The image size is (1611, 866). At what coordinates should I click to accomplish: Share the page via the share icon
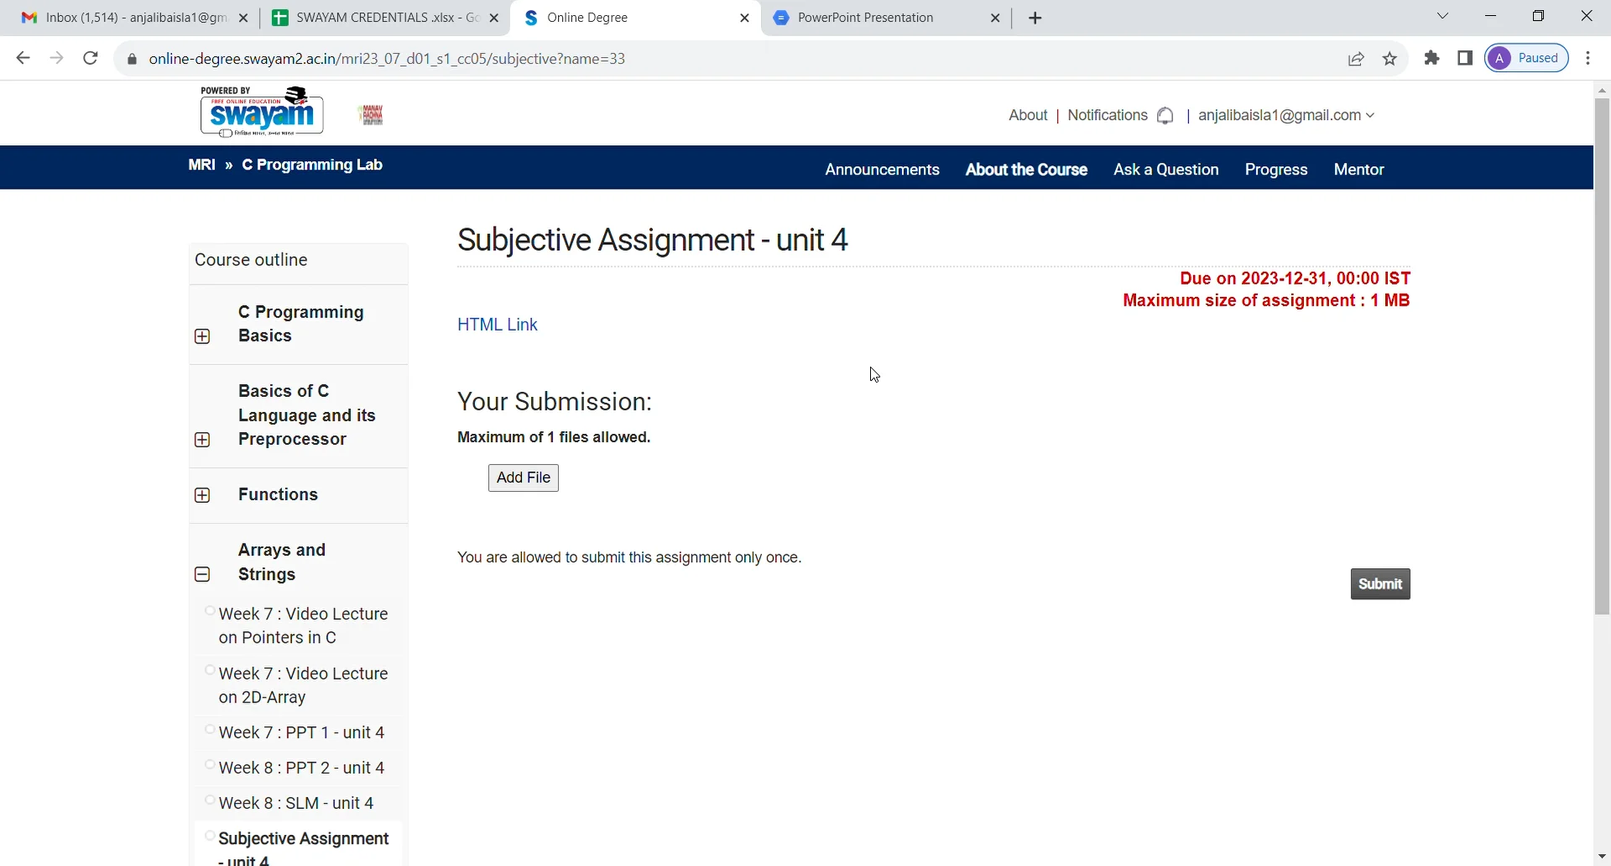point(1356,59)
